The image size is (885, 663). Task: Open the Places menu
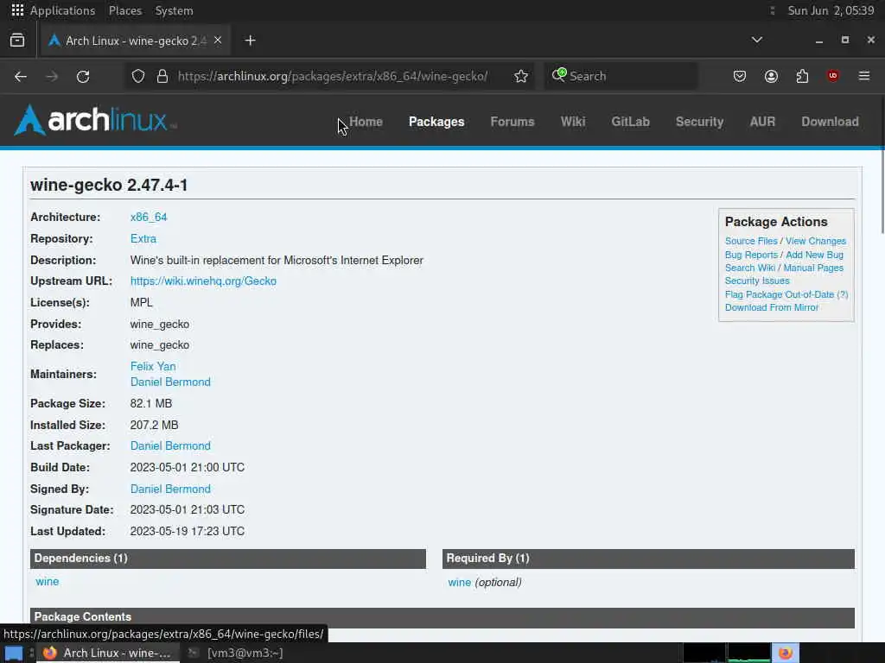(125, 10)
